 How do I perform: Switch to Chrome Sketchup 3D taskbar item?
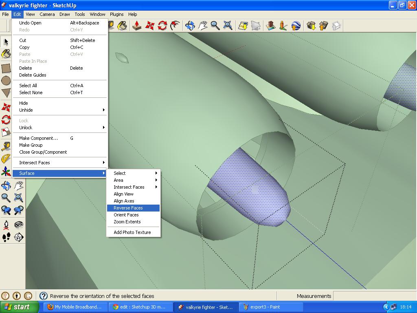click(141, 307)
